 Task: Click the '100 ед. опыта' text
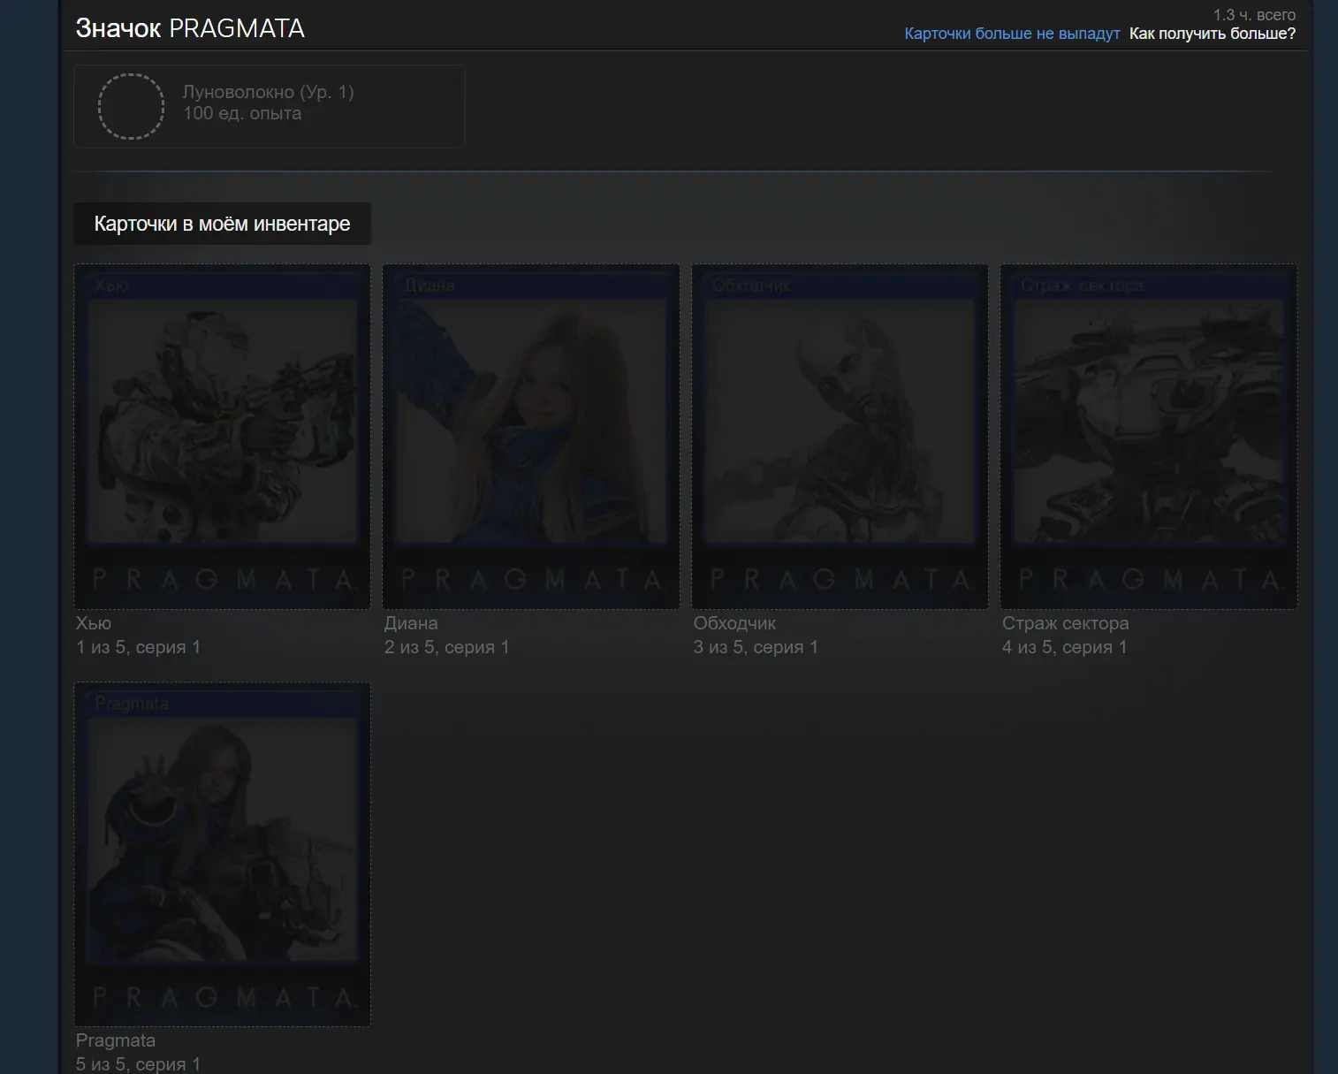pyautogui.click(x=242, y=113)
